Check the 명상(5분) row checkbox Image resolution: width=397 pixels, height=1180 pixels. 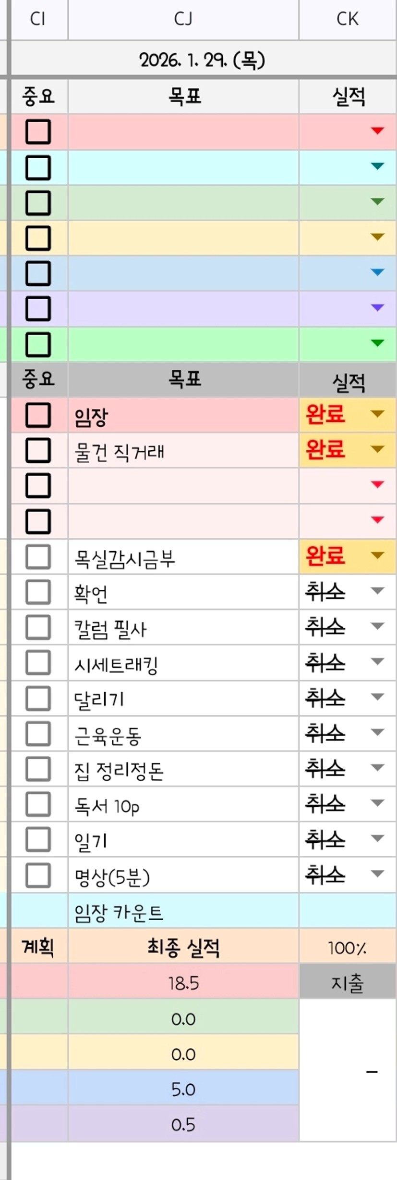[x=38, y=875]
